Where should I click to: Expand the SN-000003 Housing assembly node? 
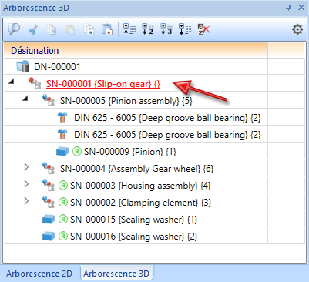(26, 184)
